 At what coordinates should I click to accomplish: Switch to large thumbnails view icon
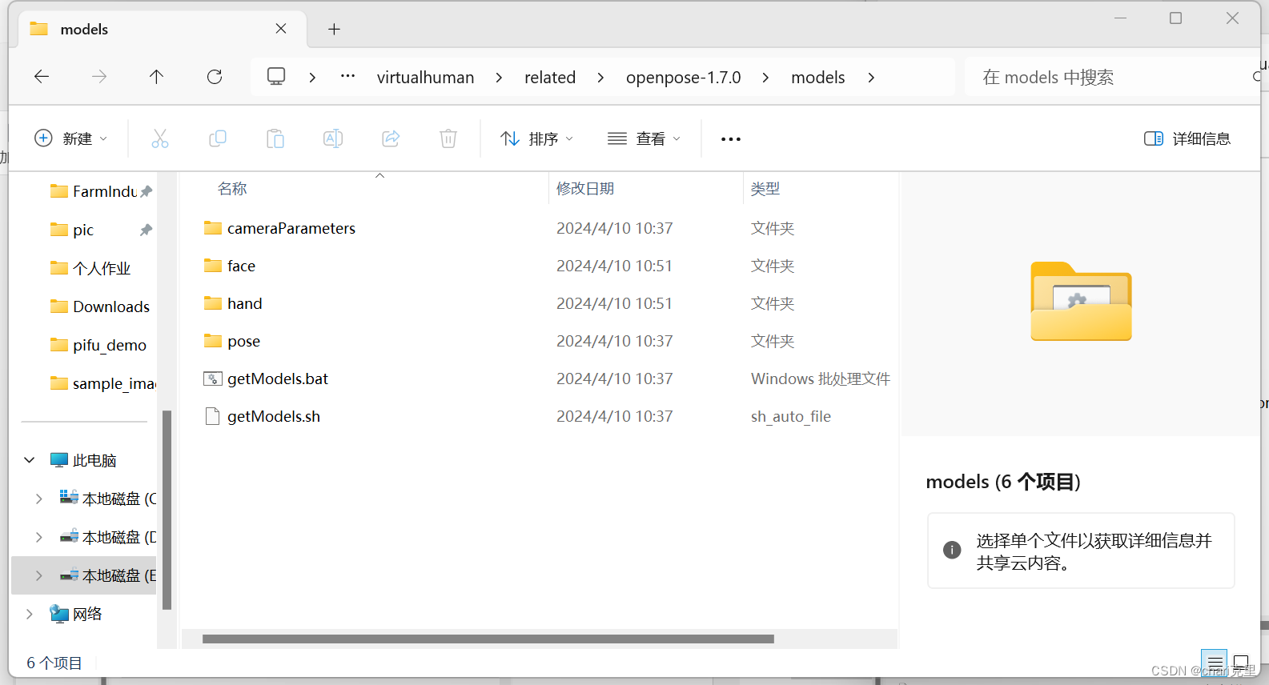point(1241,662)
